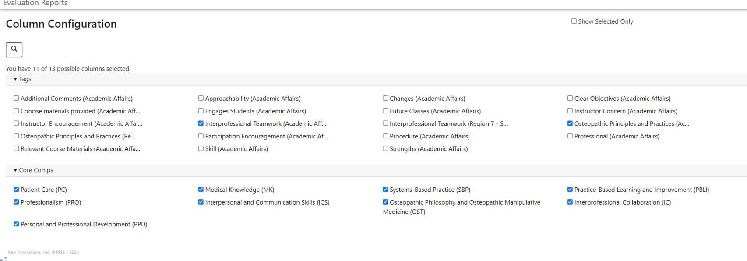
Task: Select Future Classes (Academic Affairs) checkbox
Action: 385,111
